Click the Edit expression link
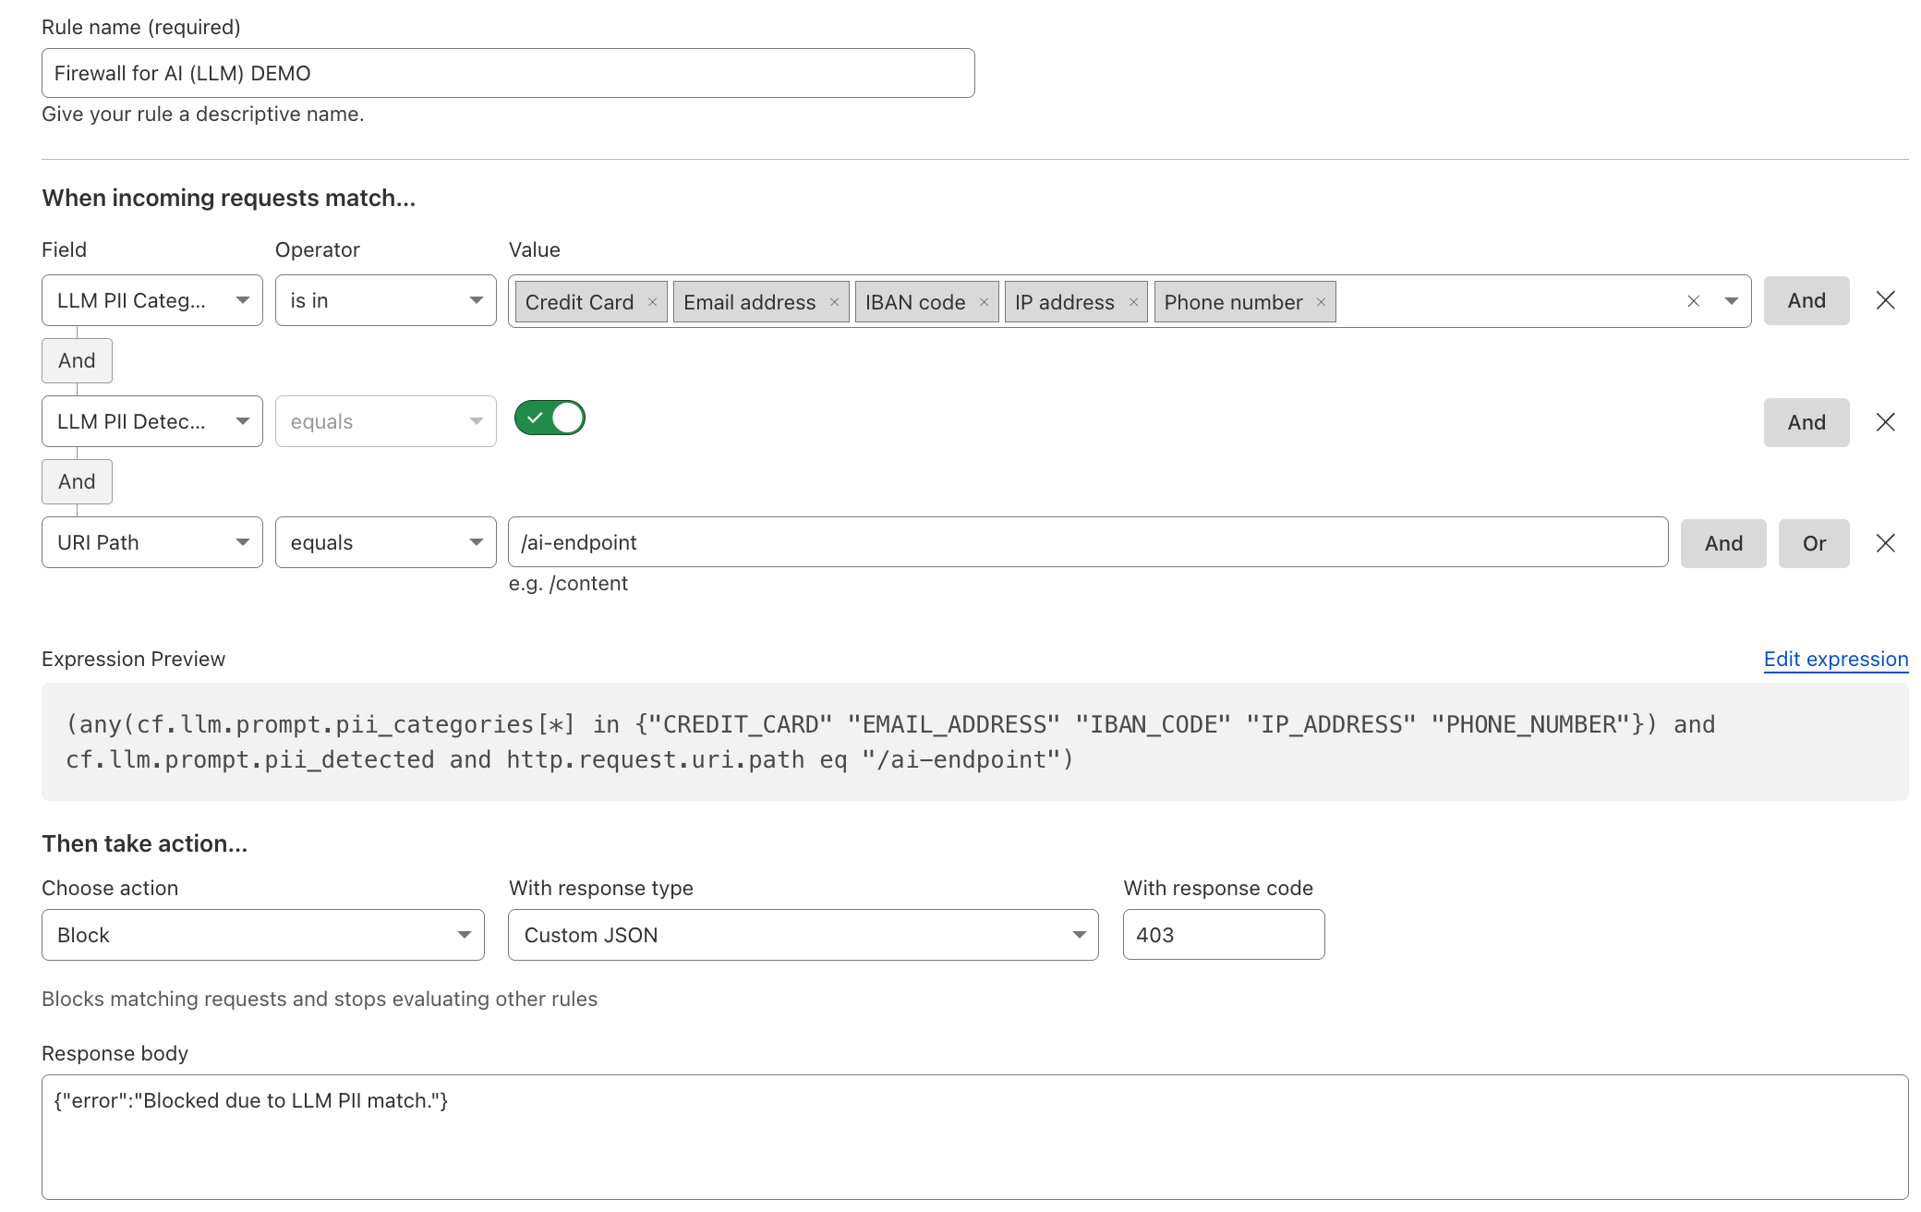 (x=1834, y=659)
